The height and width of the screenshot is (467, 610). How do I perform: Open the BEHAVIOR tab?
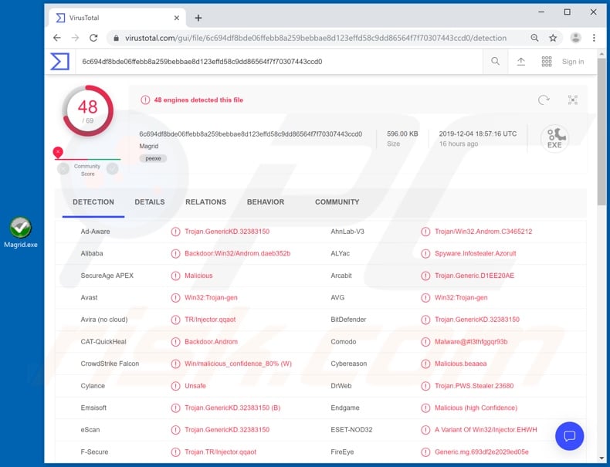[x=266, y=202]
